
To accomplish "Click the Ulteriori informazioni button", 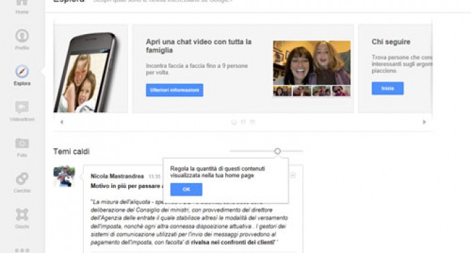I will click(175, 90).
